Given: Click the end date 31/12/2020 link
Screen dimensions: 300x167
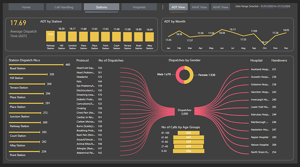Looking at the screenshot, I should pyautogui.click(x=283, y=7).
